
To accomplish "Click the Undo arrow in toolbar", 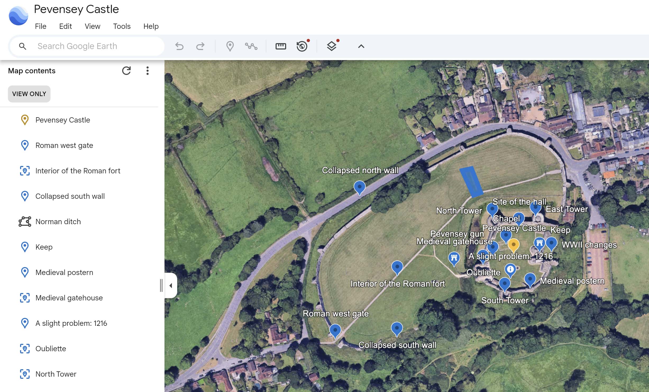I will pyautogui.click(x=179, y=46).
